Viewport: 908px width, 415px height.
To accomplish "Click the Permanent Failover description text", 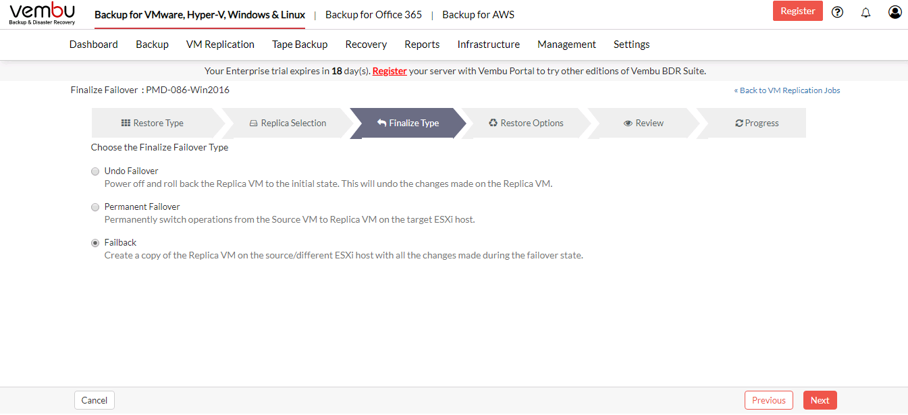I will click(290, 220).
